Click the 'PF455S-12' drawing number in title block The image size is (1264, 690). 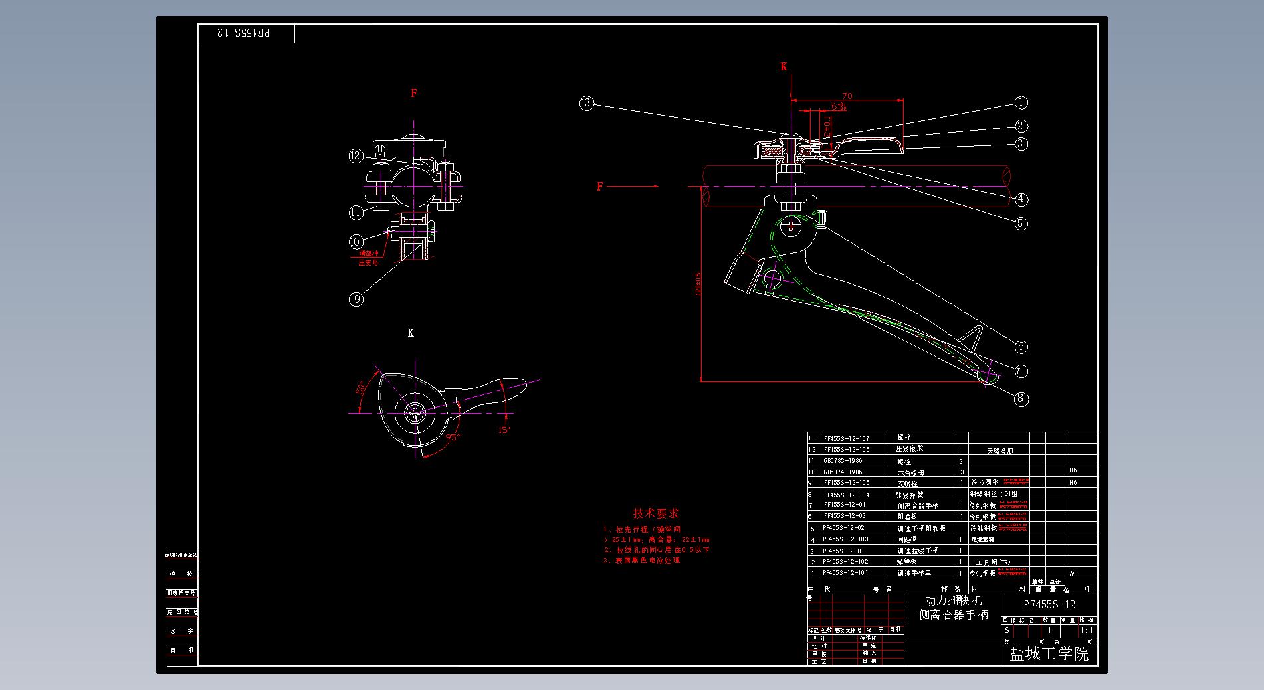pyautogui.click(x=1049, y=604)
